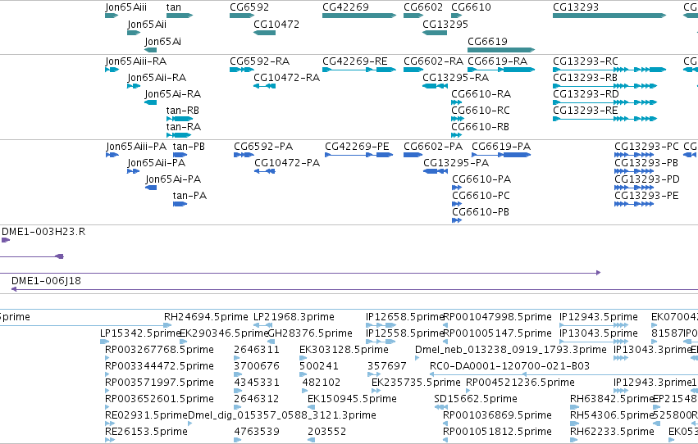Screen dimensions: 698x444
Task: Click transcript CG13293-RE
Action: [604, 119]
